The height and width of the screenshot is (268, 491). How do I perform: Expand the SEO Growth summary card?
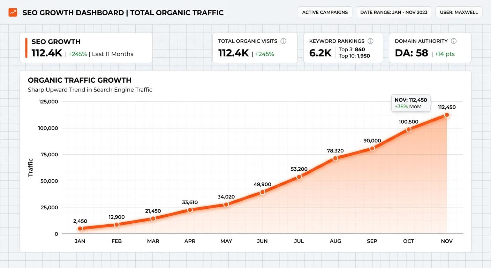[x=86, y=48]
